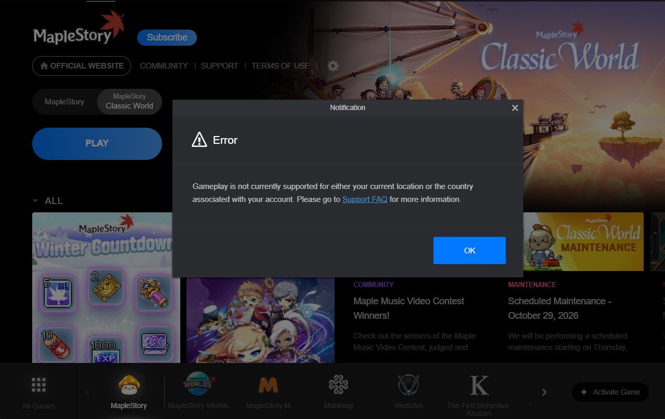The height and width of the screenshot is (419, 665).
Task: Click the OK button in the error dialog
Action: (x=470, y=250)
